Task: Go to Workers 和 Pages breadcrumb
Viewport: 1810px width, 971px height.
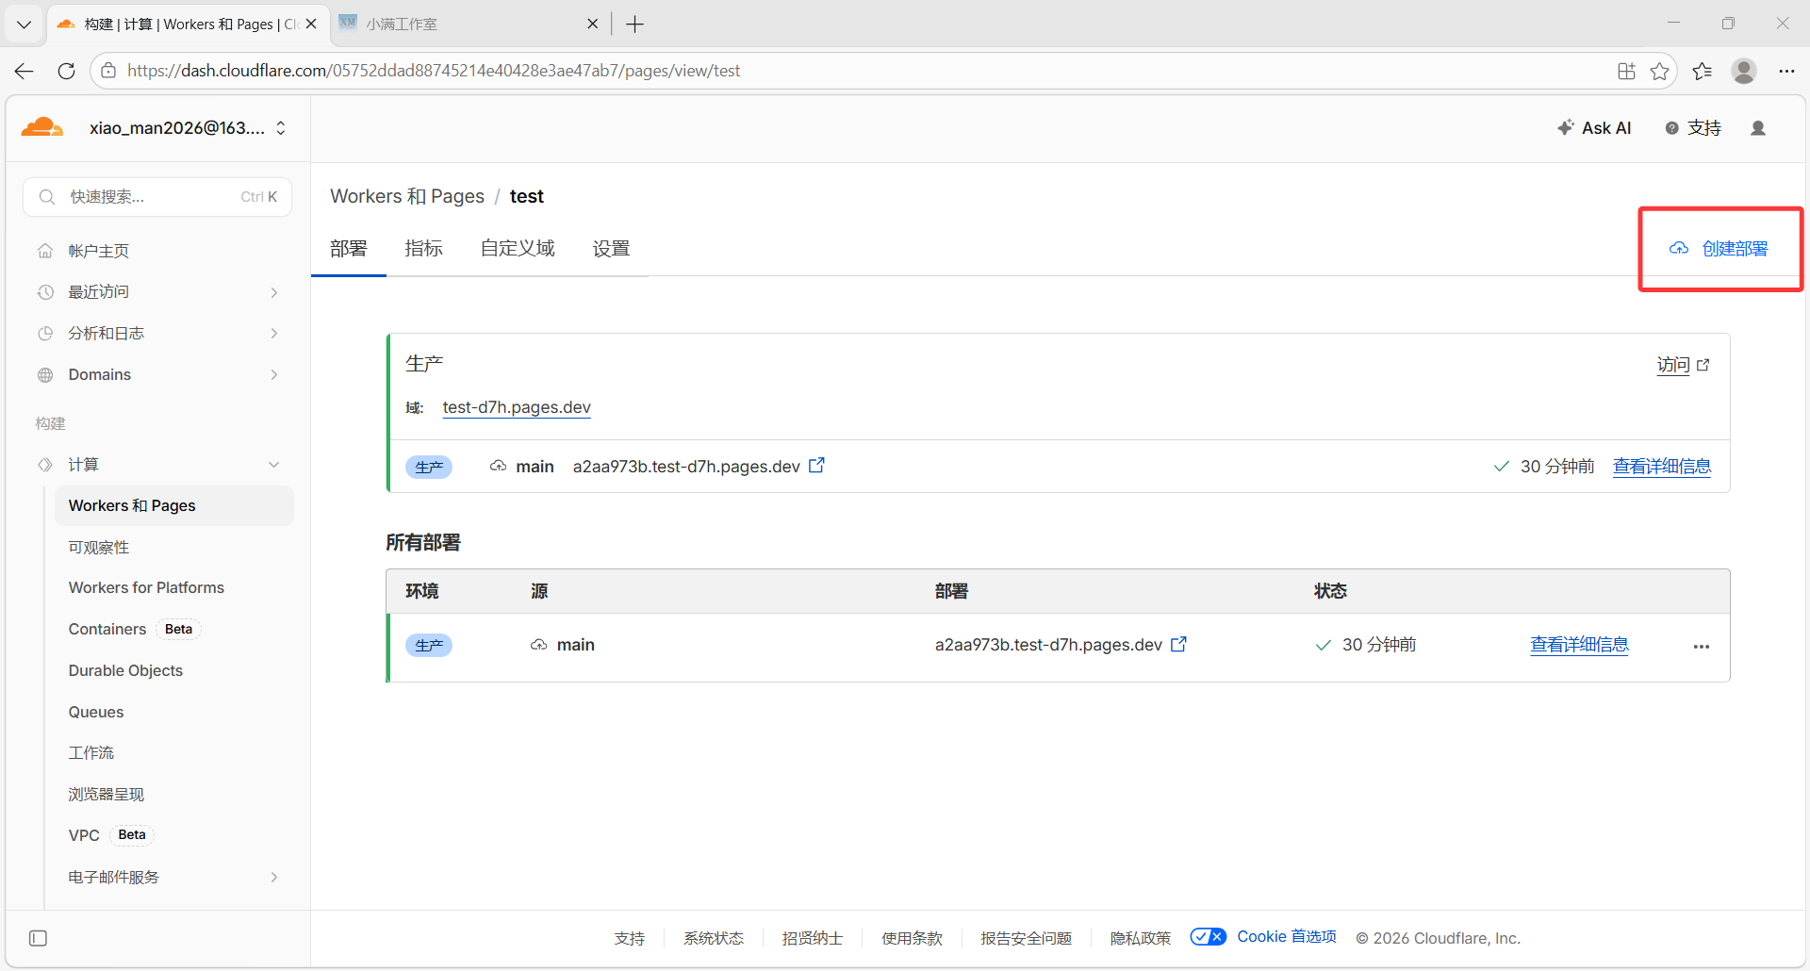Action: click(x=407, y=196)
